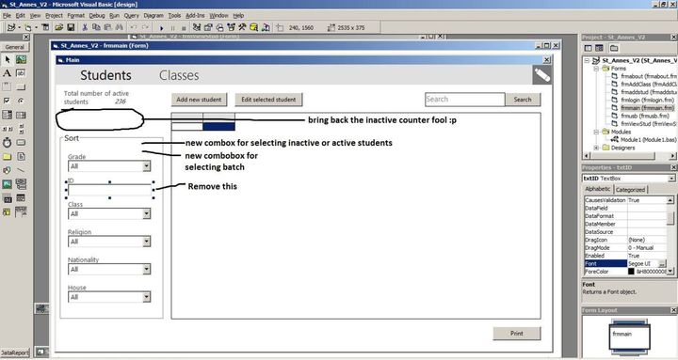This screenshot has width=678, height=360.
Task: Click the Search button
Action: click(x=523, y=100)
